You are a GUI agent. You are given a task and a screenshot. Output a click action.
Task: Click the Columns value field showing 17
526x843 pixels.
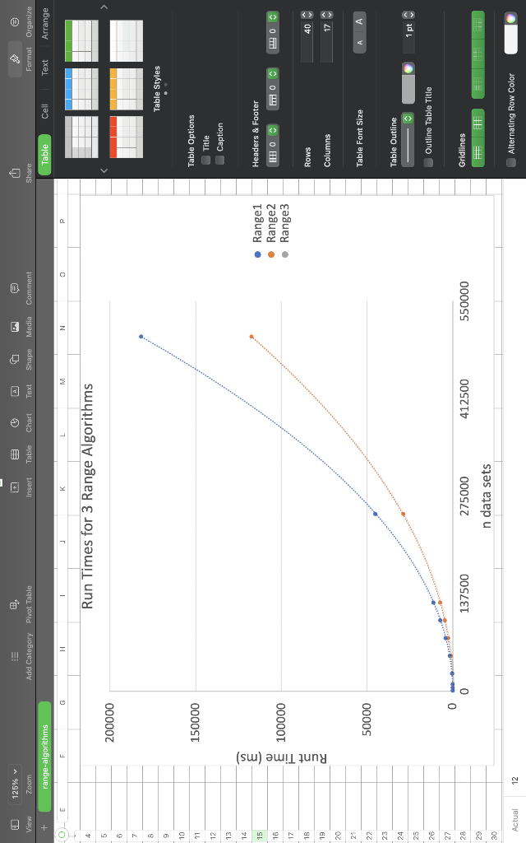click(326, 42)
